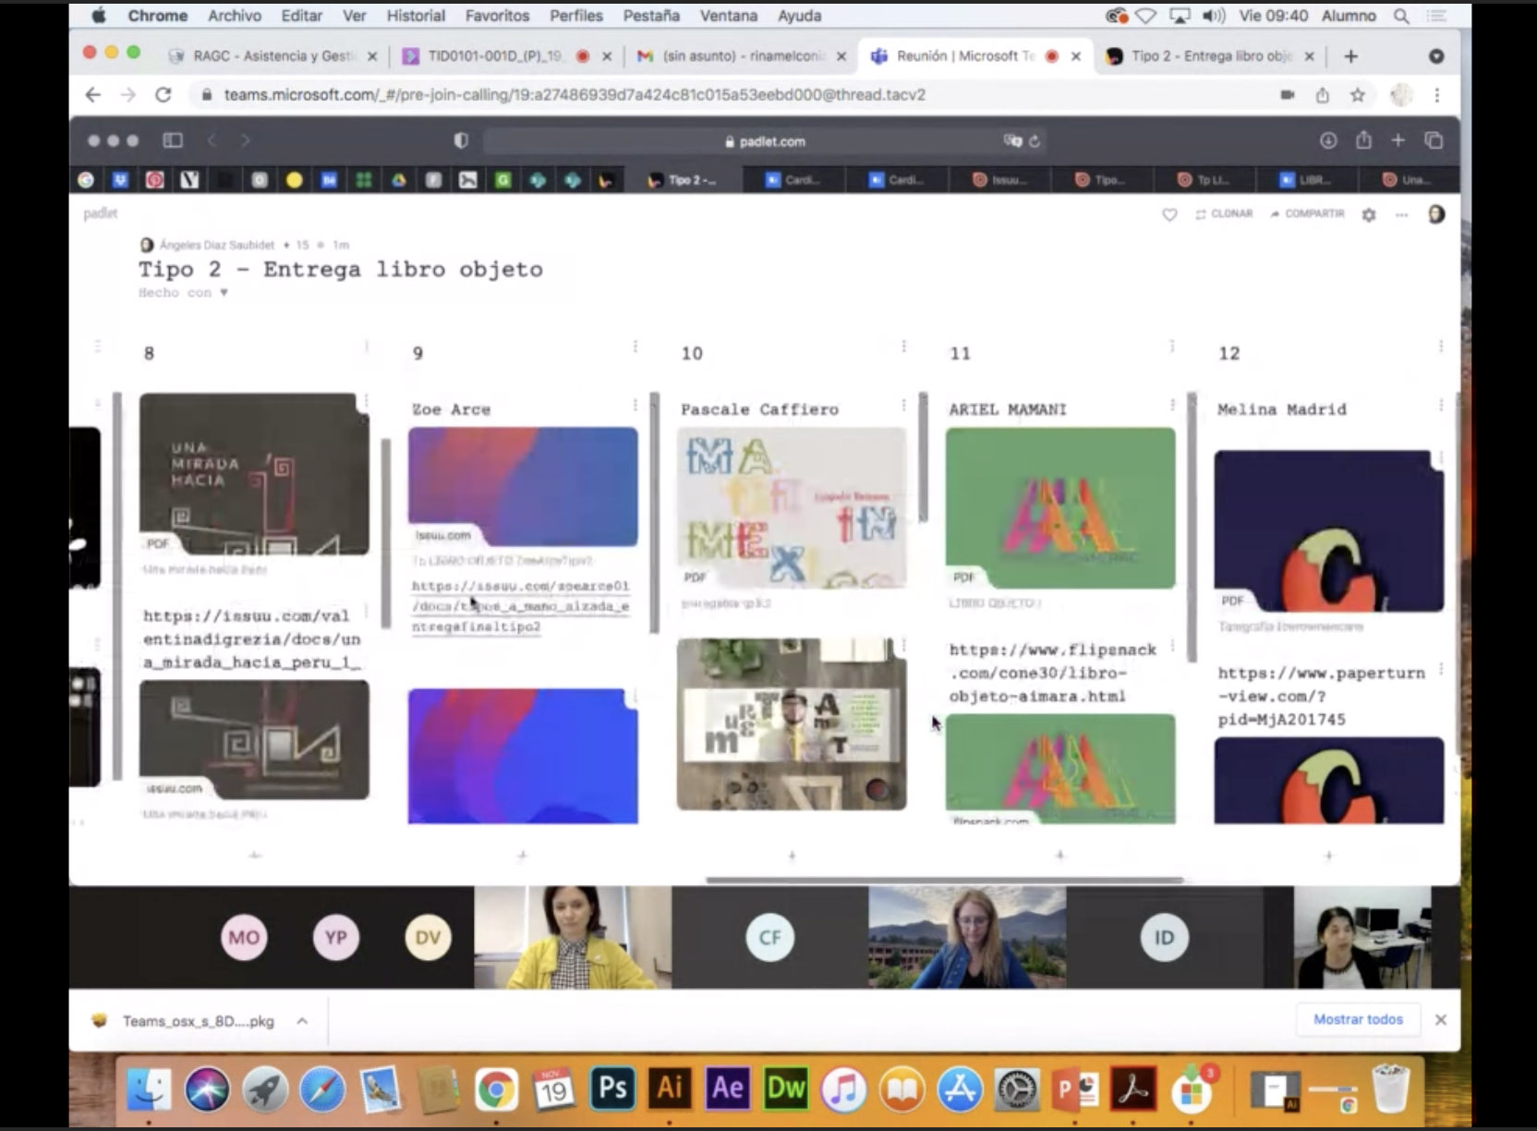Click the padlet heart like icon

coord(1169,214)
